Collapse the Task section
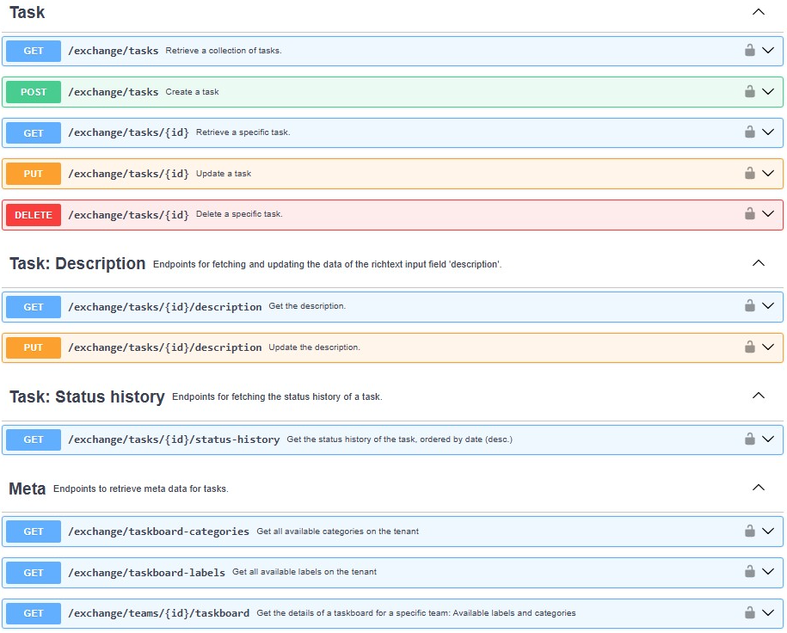The height and width of the screenshot is (633, 787). click(759, 12)
